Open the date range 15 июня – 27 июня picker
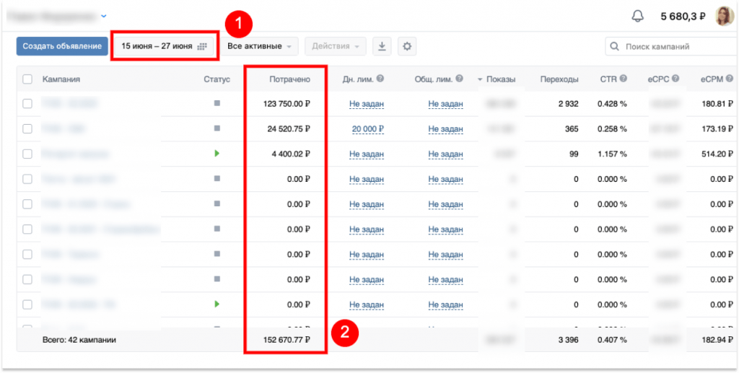 pos(164,46)
